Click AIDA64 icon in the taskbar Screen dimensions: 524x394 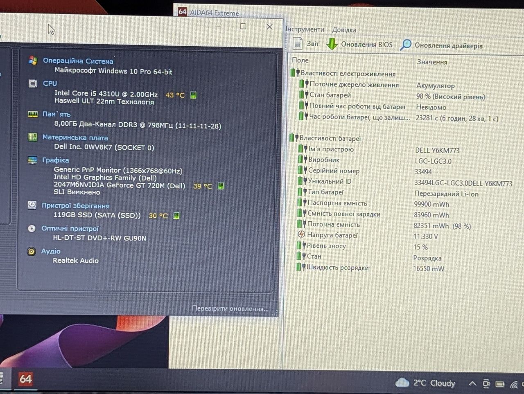pos(25,379)
